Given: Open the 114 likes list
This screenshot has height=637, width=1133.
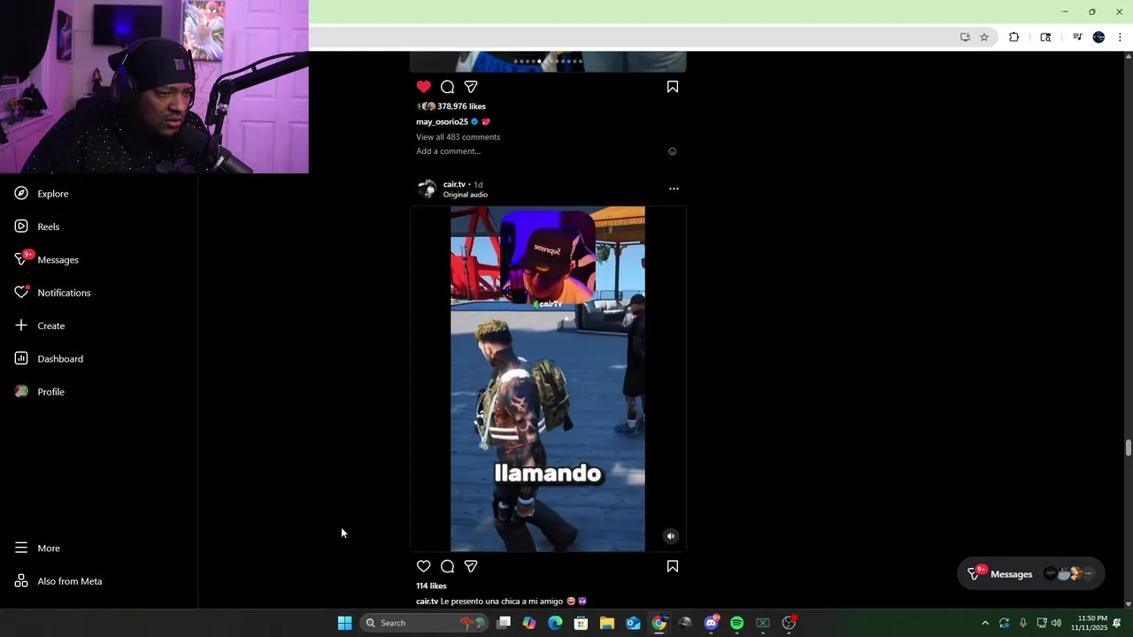Looking at the screenshot, I should [x=431, y=586].
